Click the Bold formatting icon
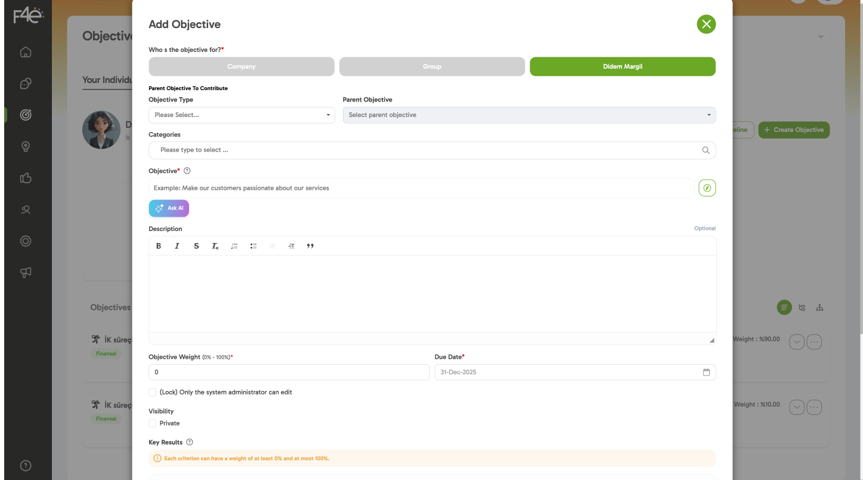Screen dimensions: 863x480 [159, 246]
